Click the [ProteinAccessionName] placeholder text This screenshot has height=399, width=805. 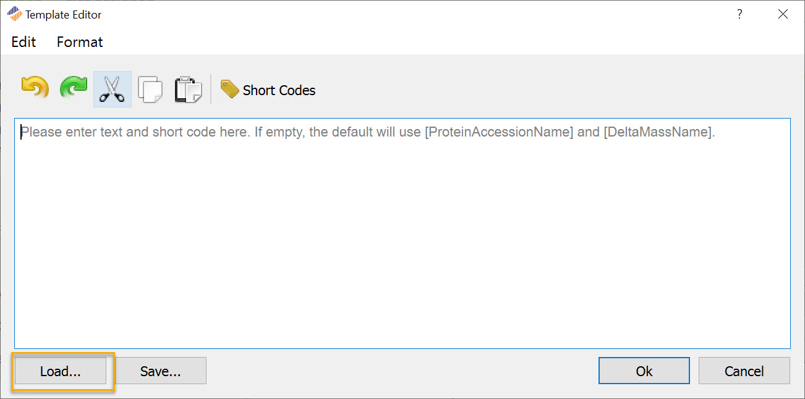(x=498, y=132)
